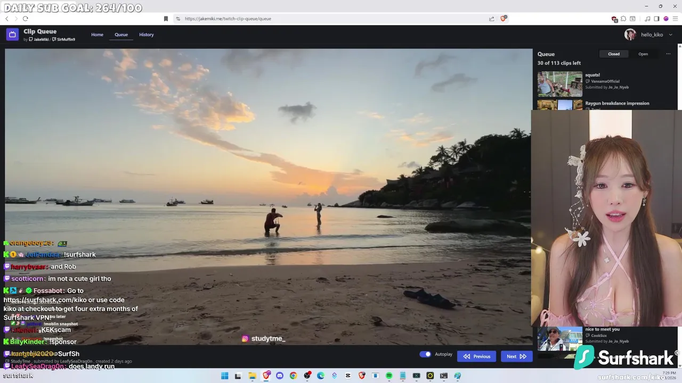Screen dimensions: 682x383
Task: Go to the Home tab
Action: pyautogui.click(x=97, y=35)
